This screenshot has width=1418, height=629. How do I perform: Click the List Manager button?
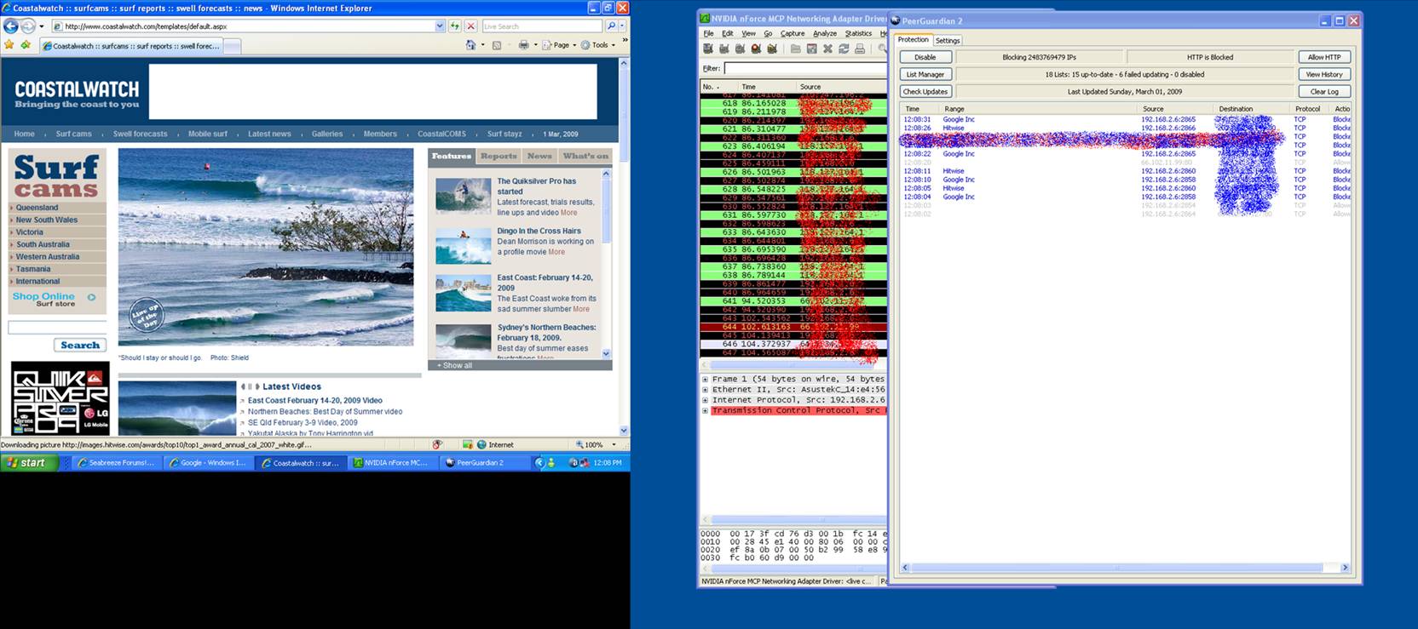[925, 74]
